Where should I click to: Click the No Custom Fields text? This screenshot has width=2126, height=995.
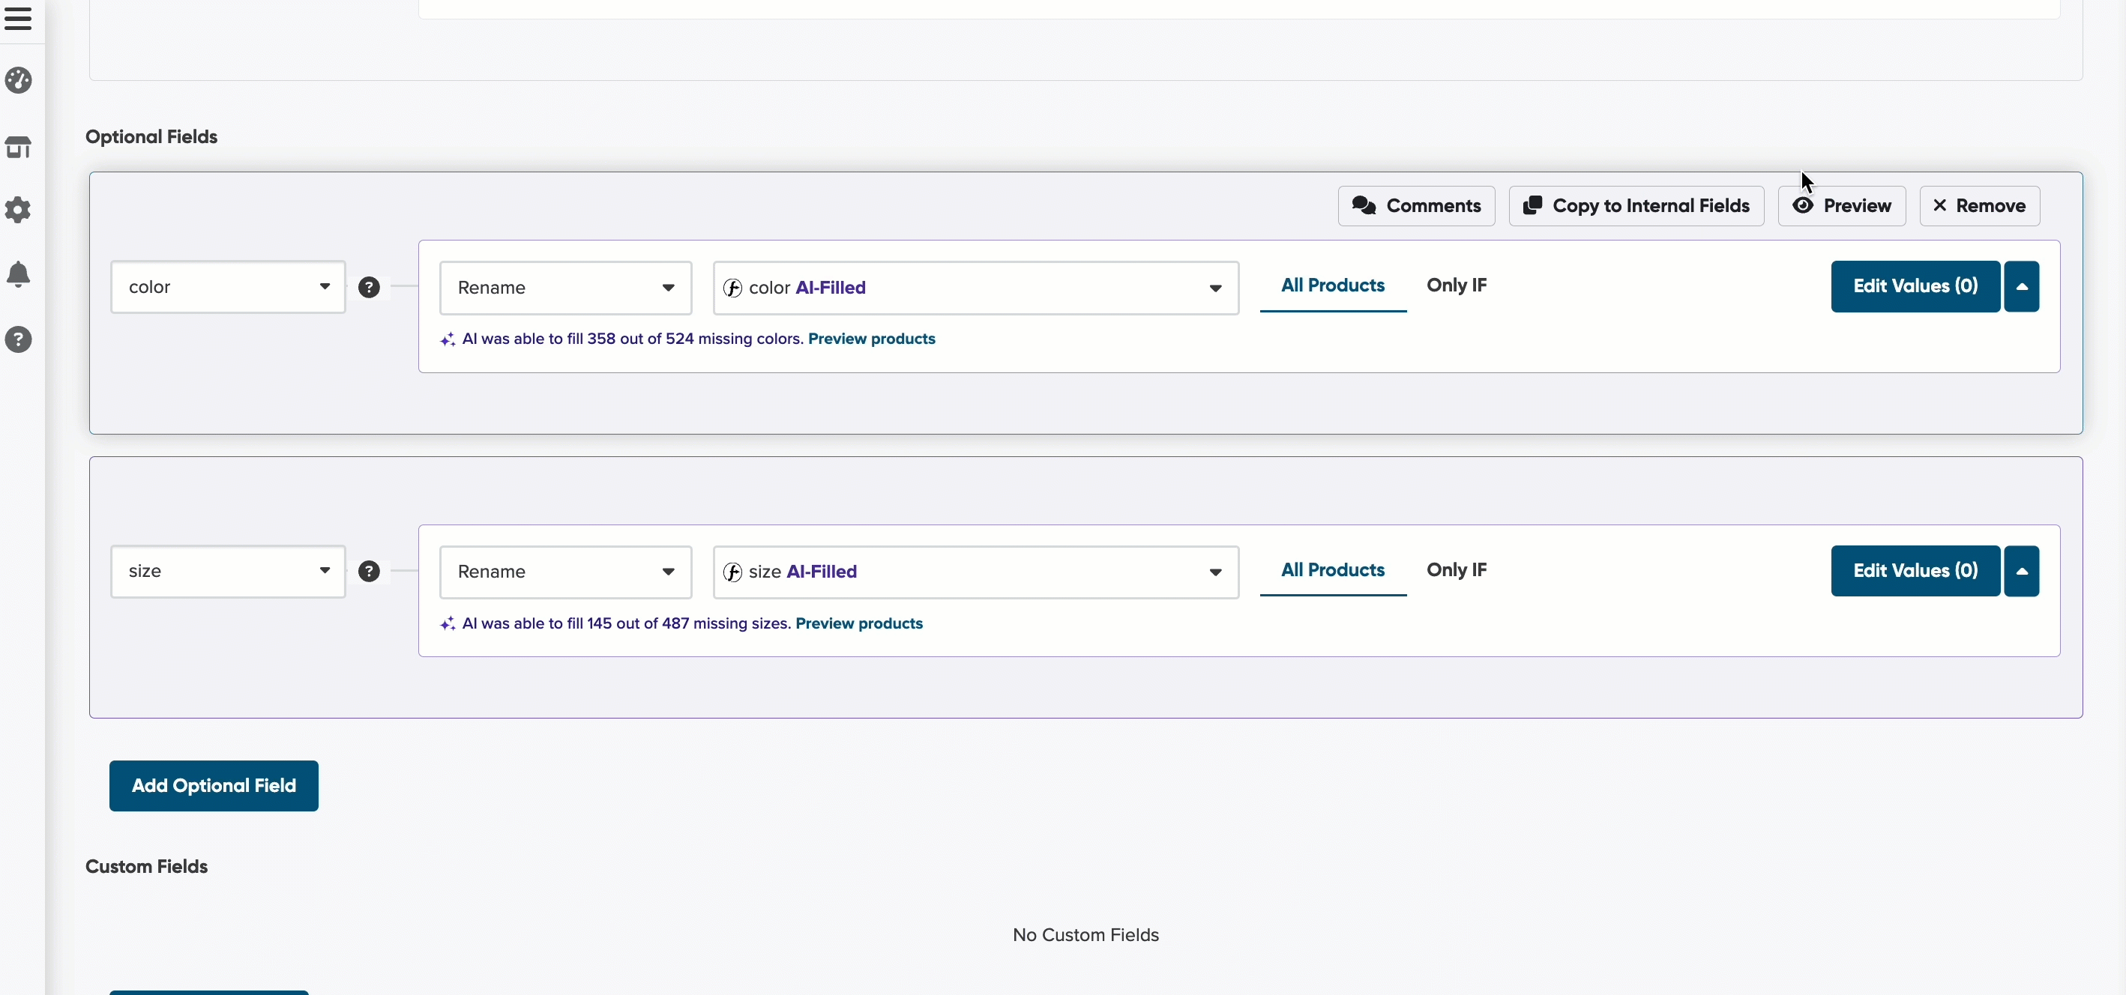coord(1086,936)
